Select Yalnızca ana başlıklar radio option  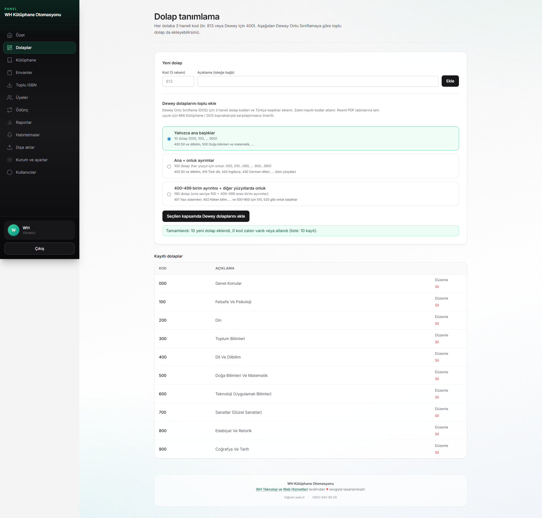point(169,139)
